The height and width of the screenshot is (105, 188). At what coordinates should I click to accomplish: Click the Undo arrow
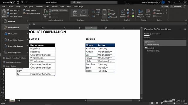[22, 2]
